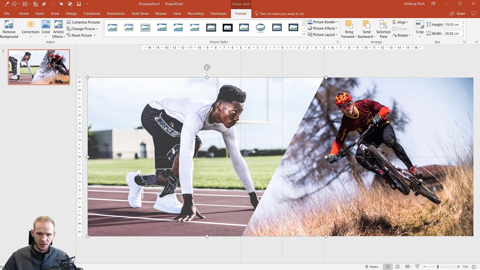
Task: Open the Size dialog launcher
Action: coord(464,42)
